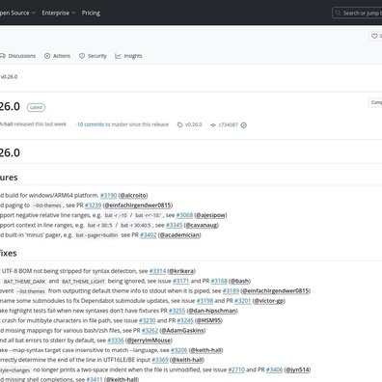
Task: Open link #3189
Action: (x=231, y=291)
